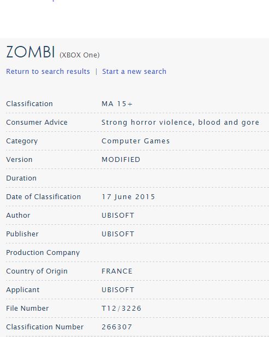Select the 'Consumer Advice' label
Image resolution: width=269 pixels, height=337 pixels.
(37, 123)
